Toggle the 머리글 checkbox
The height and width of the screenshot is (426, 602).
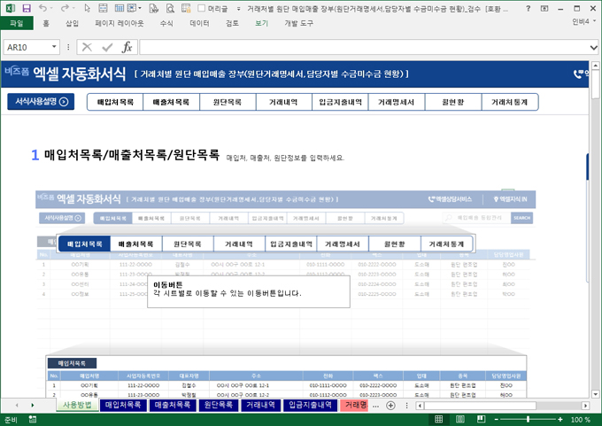[201, 8]
